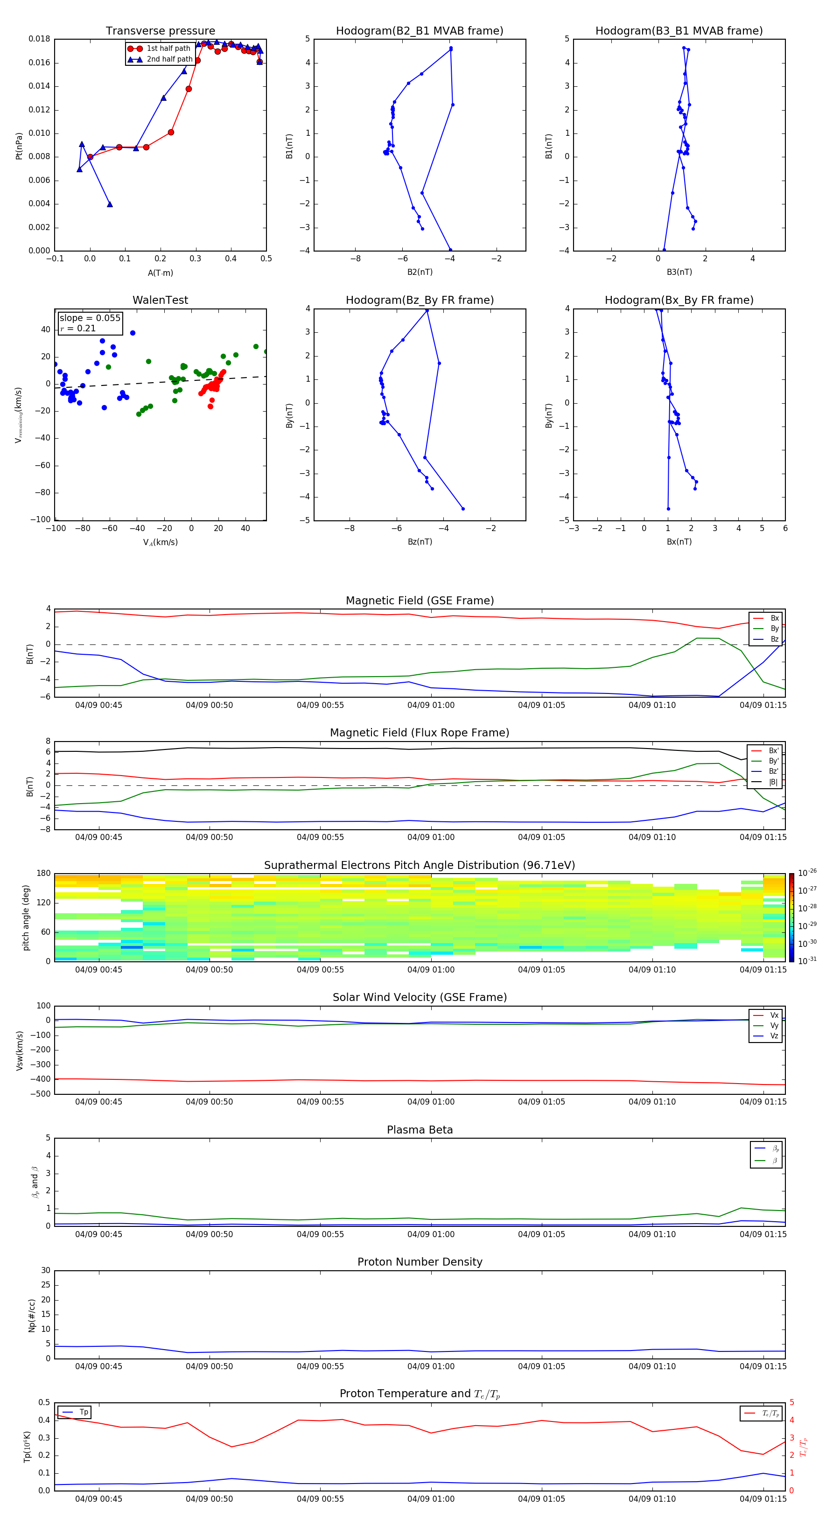Screen dimensions: 840x1540
Task: Select the "1st half path" legend entry
Action: coord(159,49)
